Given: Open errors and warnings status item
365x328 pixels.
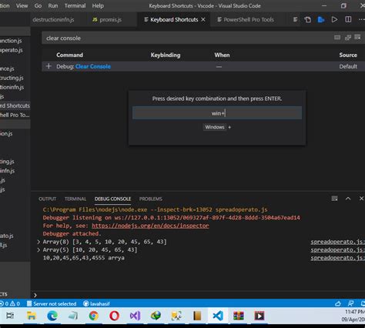Looking at the screenshot, I should (x=10, y=303).
